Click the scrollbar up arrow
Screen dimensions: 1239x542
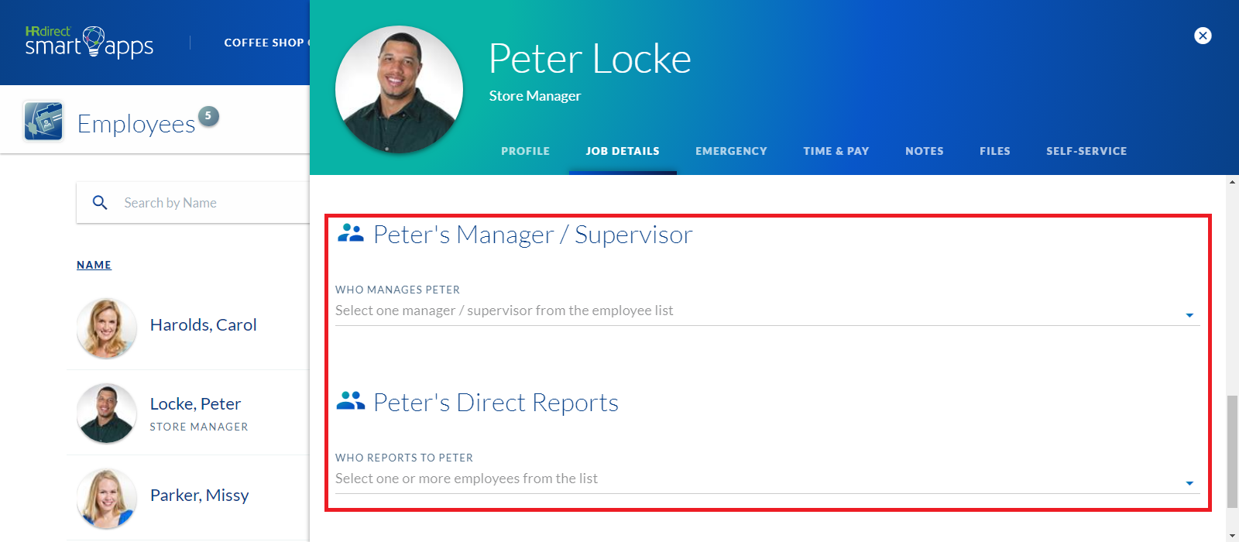click(x=1232, y=182)
